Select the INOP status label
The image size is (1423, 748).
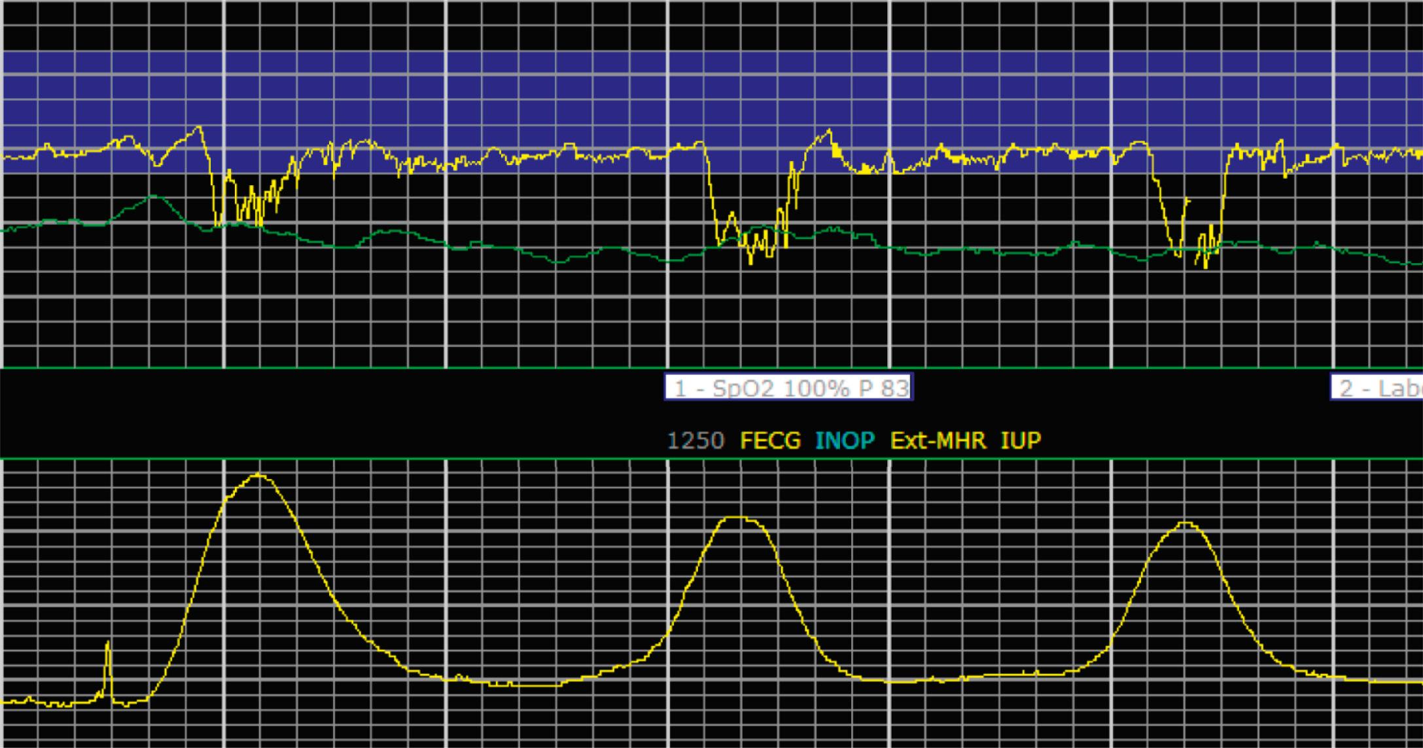point(845,441)
